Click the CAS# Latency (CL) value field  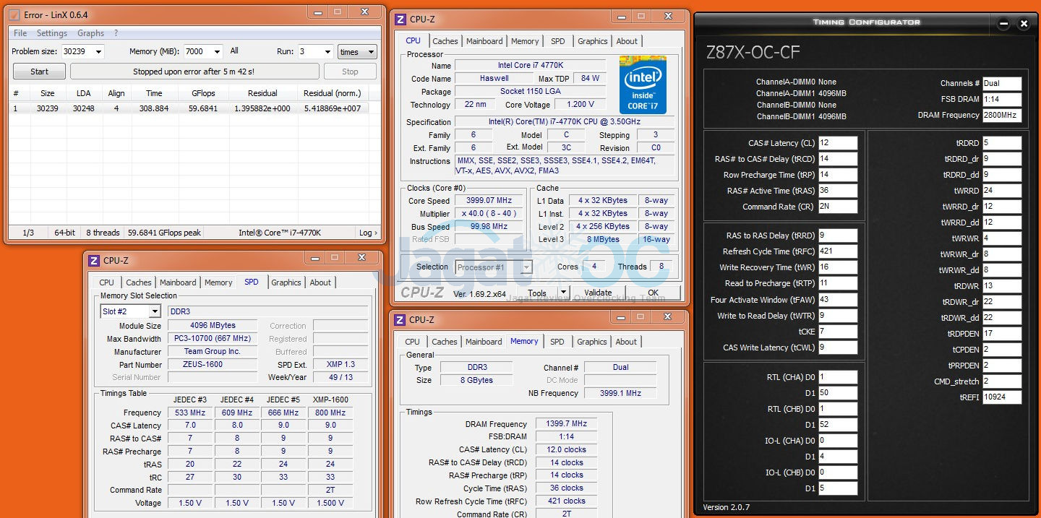point(838,143)
